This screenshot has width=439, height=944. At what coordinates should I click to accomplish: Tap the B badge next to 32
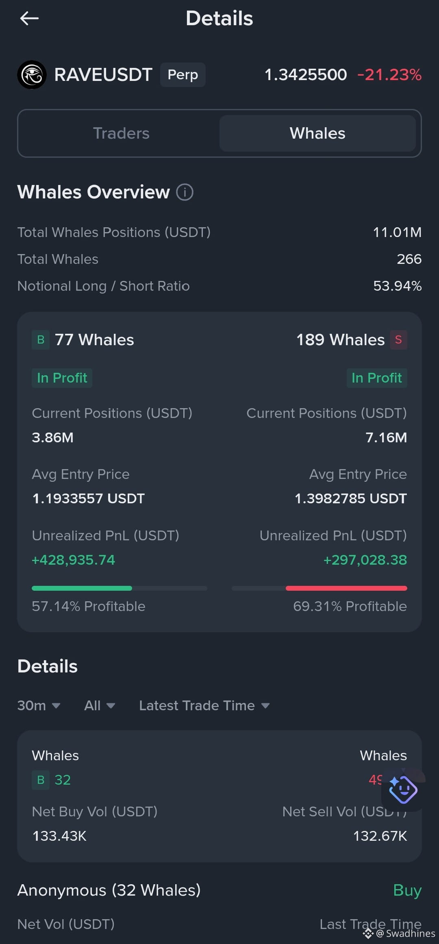point(41,780)
